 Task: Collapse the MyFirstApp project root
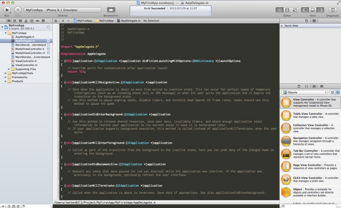click(x=2, y=27)
